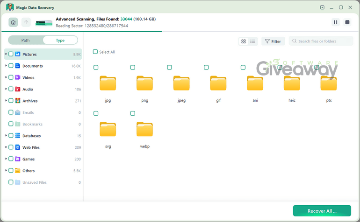Expand the Documents tree node
The height and width of the screenshot is (222, 360).
coord(6,66)
